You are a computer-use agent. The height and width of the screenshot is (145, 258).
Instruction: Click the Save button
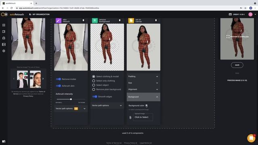237,65
